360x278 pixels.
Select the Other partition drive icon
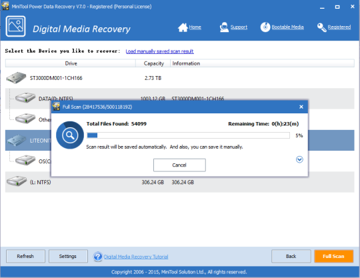click(x=25, y=118)
